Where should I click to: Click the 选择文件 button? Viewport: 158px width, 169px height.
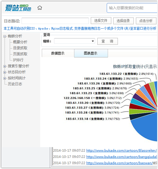101,21
